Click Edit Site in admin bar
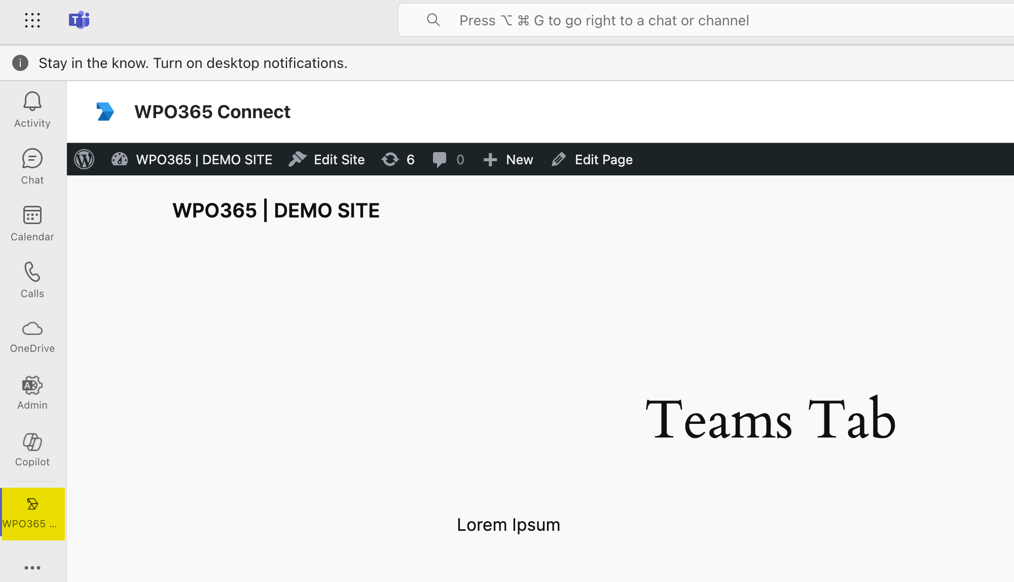 pyautogui.click(x=327, y=160)
